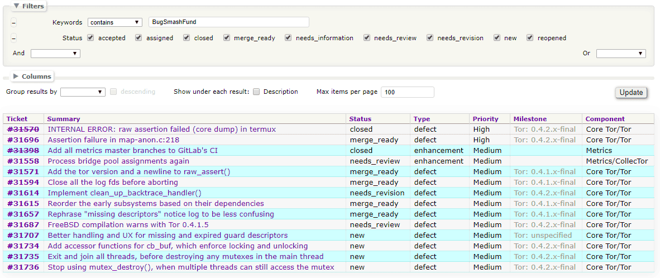Uncheck the accepted status checkbox

point(90,38)
